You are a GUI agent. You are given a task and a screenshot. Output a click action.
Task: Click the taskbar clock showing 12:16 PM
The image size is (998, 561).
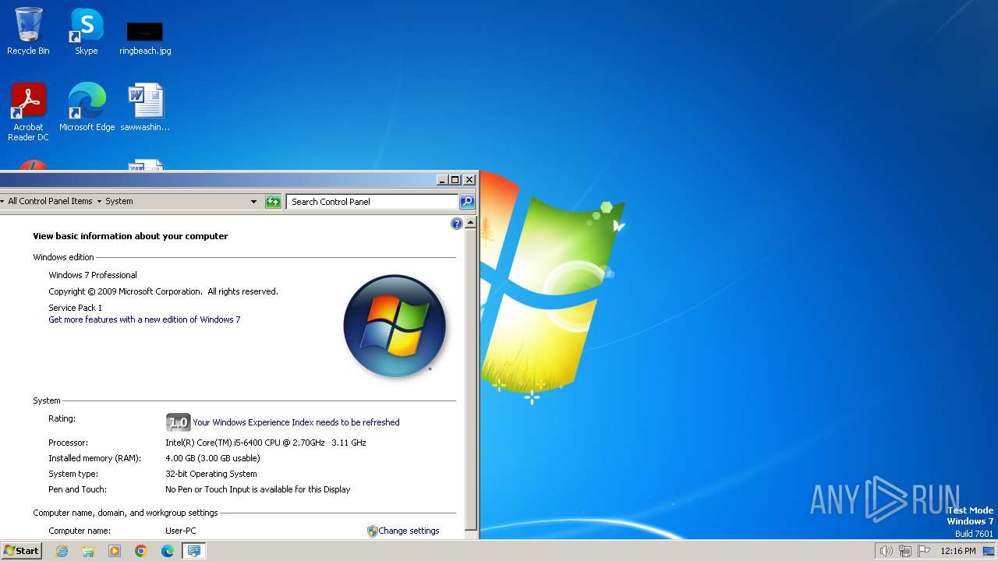[x=958, y=551]
